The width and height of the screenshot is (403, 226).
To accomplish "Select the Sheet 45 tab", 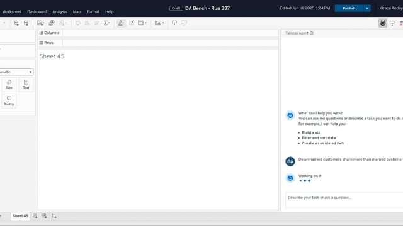I will click(x=20, y=216).
